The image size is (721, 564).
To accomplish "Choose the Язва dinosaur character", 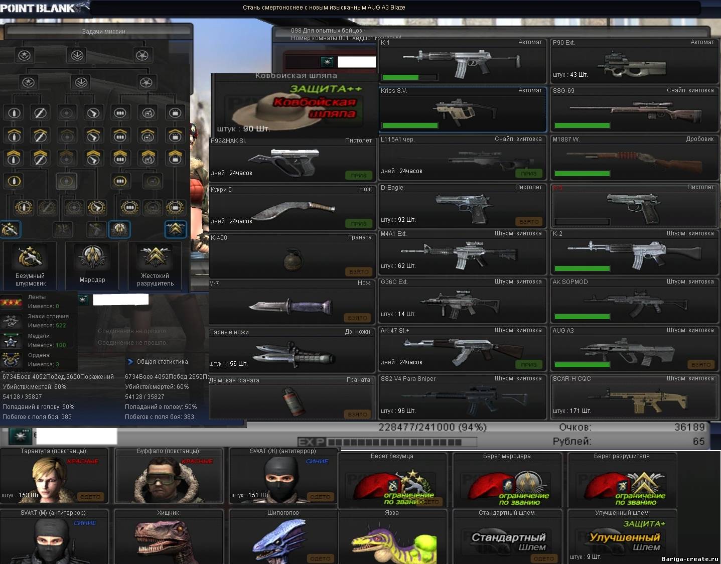I will [x=392, y=536].
